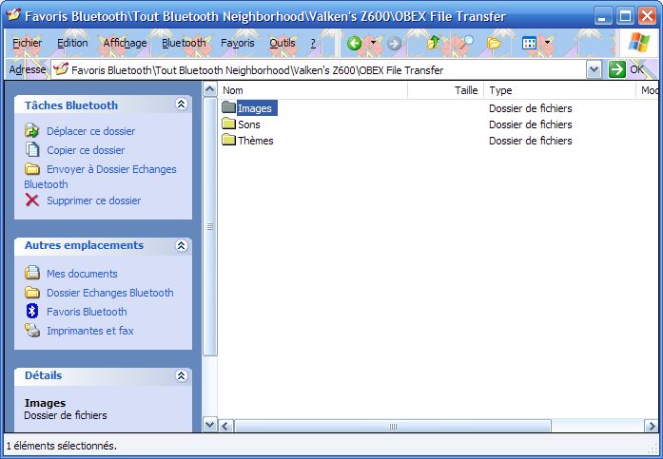Open Imprimantes et fax link
Screen dimensions: 663x459
(90, 331)
